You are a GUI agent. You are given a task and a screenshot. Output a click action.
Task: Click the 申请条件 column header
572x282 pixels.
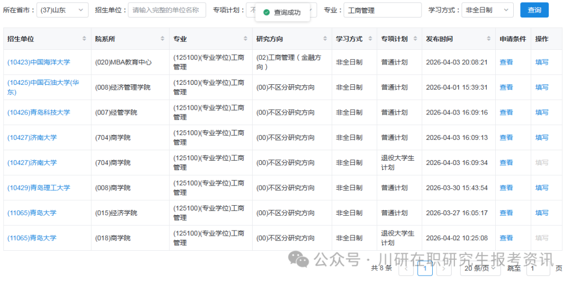click(513, 39)
